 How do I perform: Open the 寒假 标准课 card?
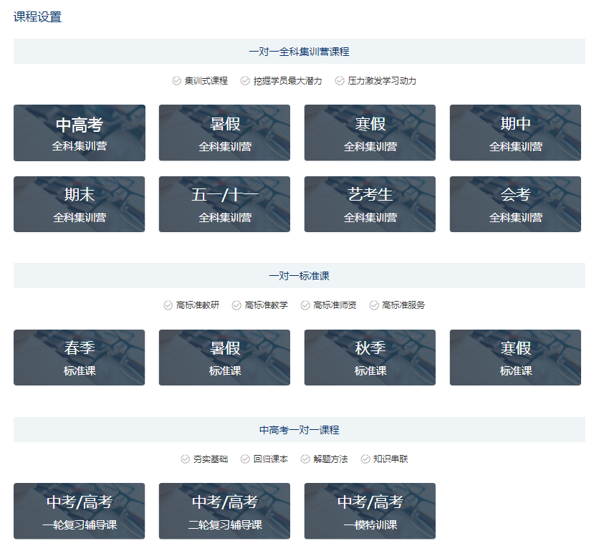pyautogui.click(x=515, y=358)
